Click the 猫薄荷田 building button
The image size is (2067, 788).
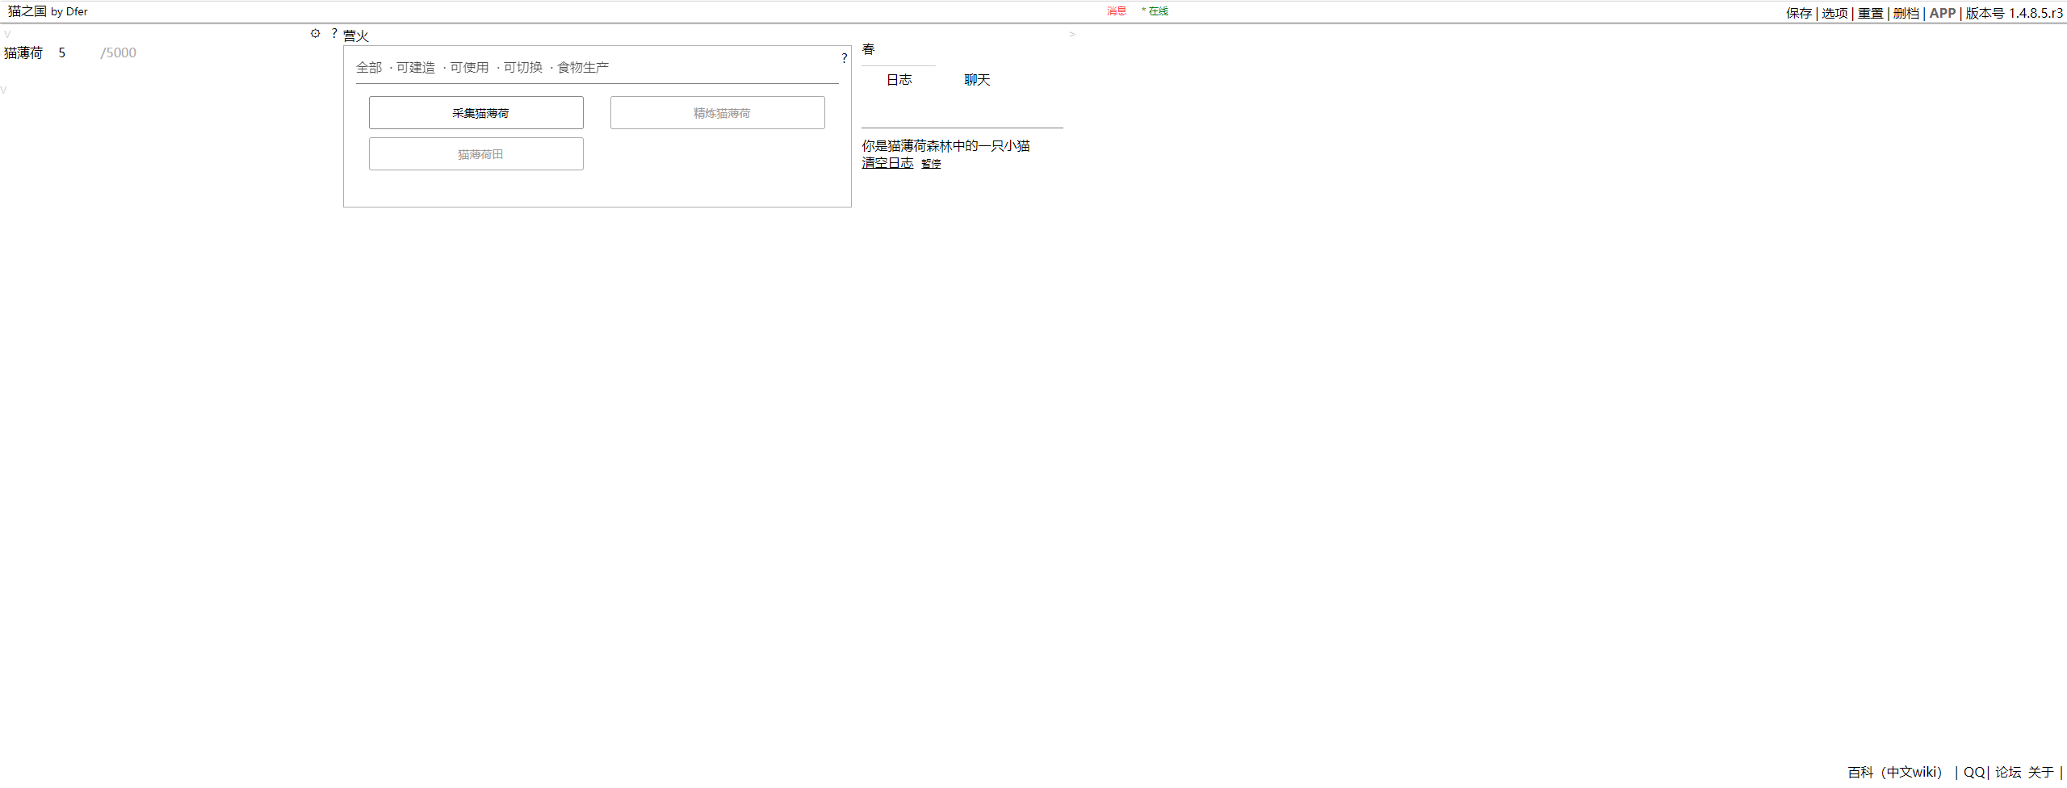[x=476, y=154]
